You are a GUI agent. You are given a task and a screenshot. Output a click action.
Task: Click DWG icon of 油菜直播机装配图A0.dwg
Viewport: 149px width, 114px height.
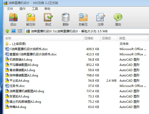(7, 91)
